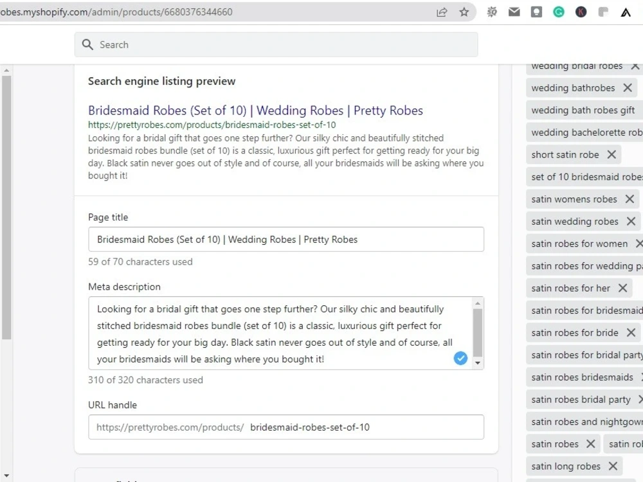Remove the 'wedding bridal robes' tag

pyautogui.click(x=635, y=66)
